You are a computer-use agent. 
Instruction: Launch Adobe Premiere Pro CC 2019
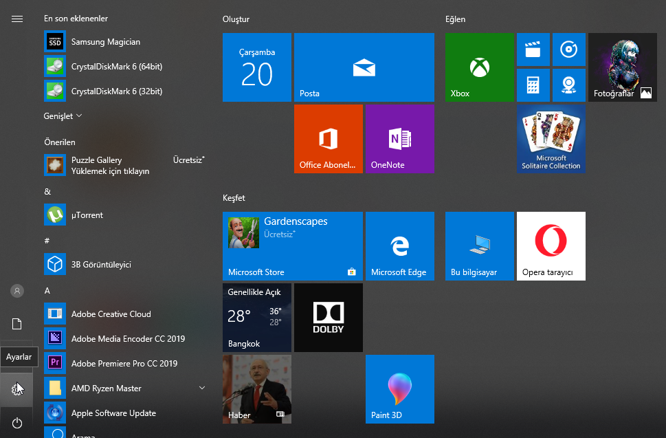pos(125,363)
